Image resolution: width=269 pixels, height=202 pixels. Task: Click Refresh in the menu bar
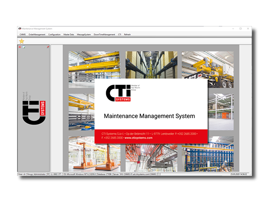[127, 35]
